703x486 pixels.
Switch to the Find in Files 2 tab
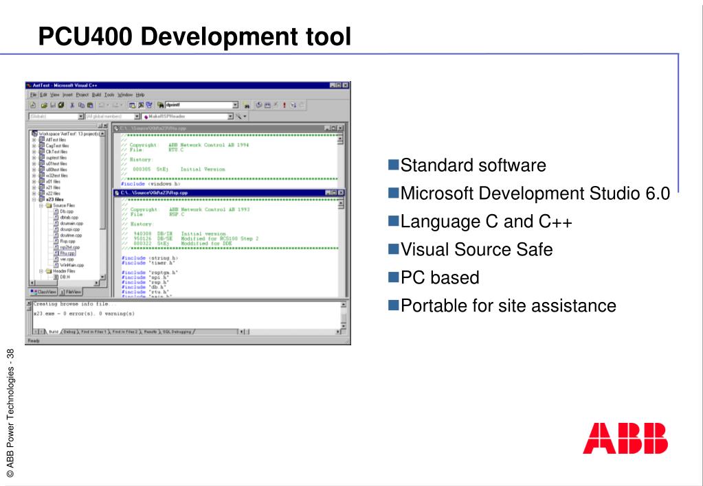click(125, 332)
